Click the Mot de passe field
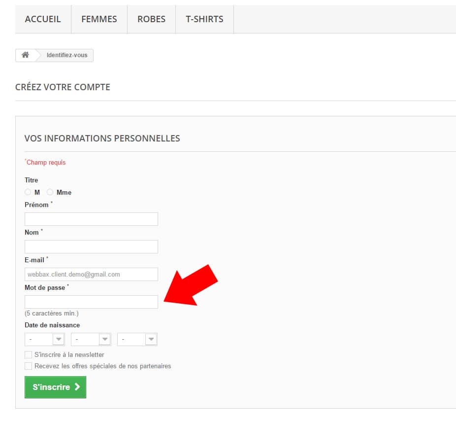Image resolution: width=456 pixels, height=422 pixels. (x=91, y=302)
